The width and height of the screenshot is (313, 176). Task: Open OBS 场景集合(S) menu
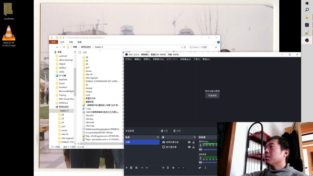[185, 59]
